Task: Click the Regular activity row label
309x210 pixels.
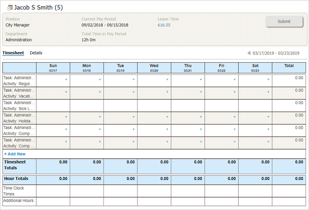Action: point(19,81)
